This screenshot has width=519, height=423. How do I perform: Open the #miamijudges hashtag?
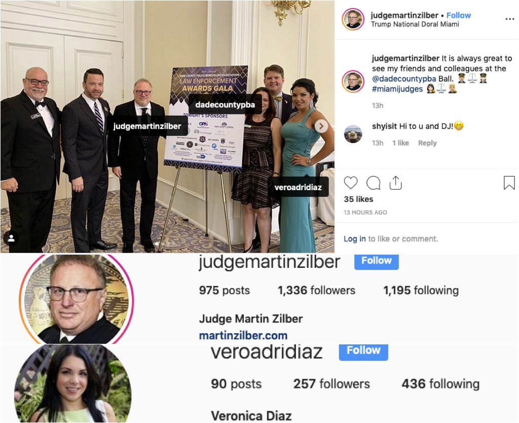click(x=397, y=89)
